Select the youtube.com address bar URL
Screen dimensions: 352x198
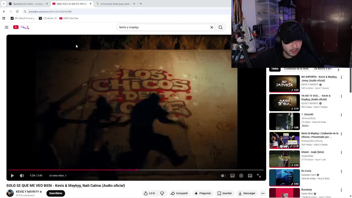[50, 12]
